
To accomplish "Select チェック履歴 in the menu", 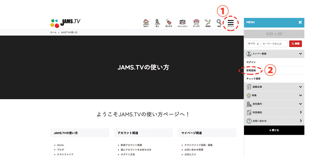I will click(x=253, y=78).
